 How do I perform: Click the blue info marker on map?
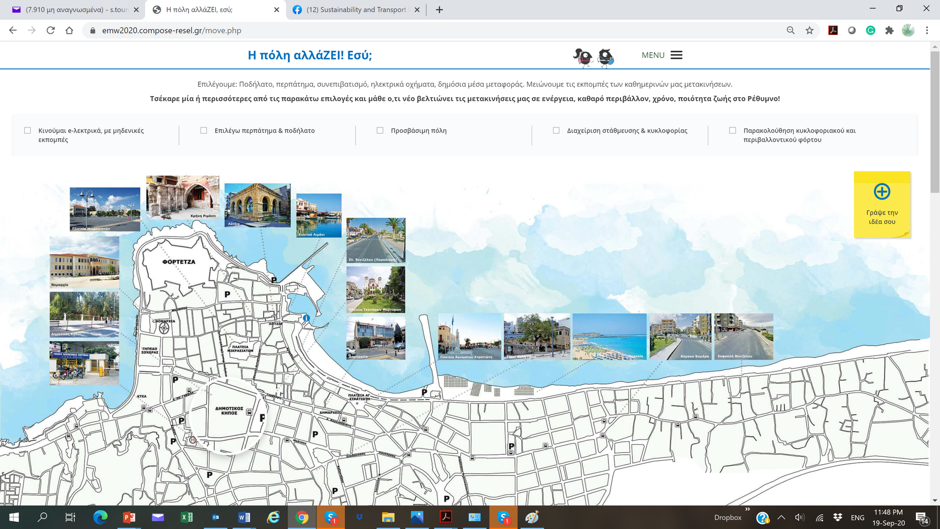307,318
